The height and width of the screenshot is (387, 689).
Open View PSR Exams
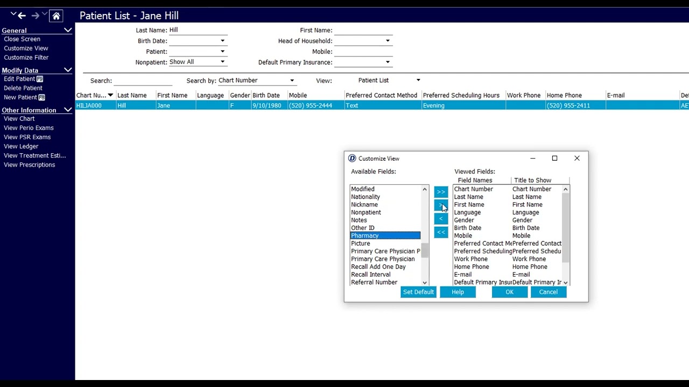[27, 137]
